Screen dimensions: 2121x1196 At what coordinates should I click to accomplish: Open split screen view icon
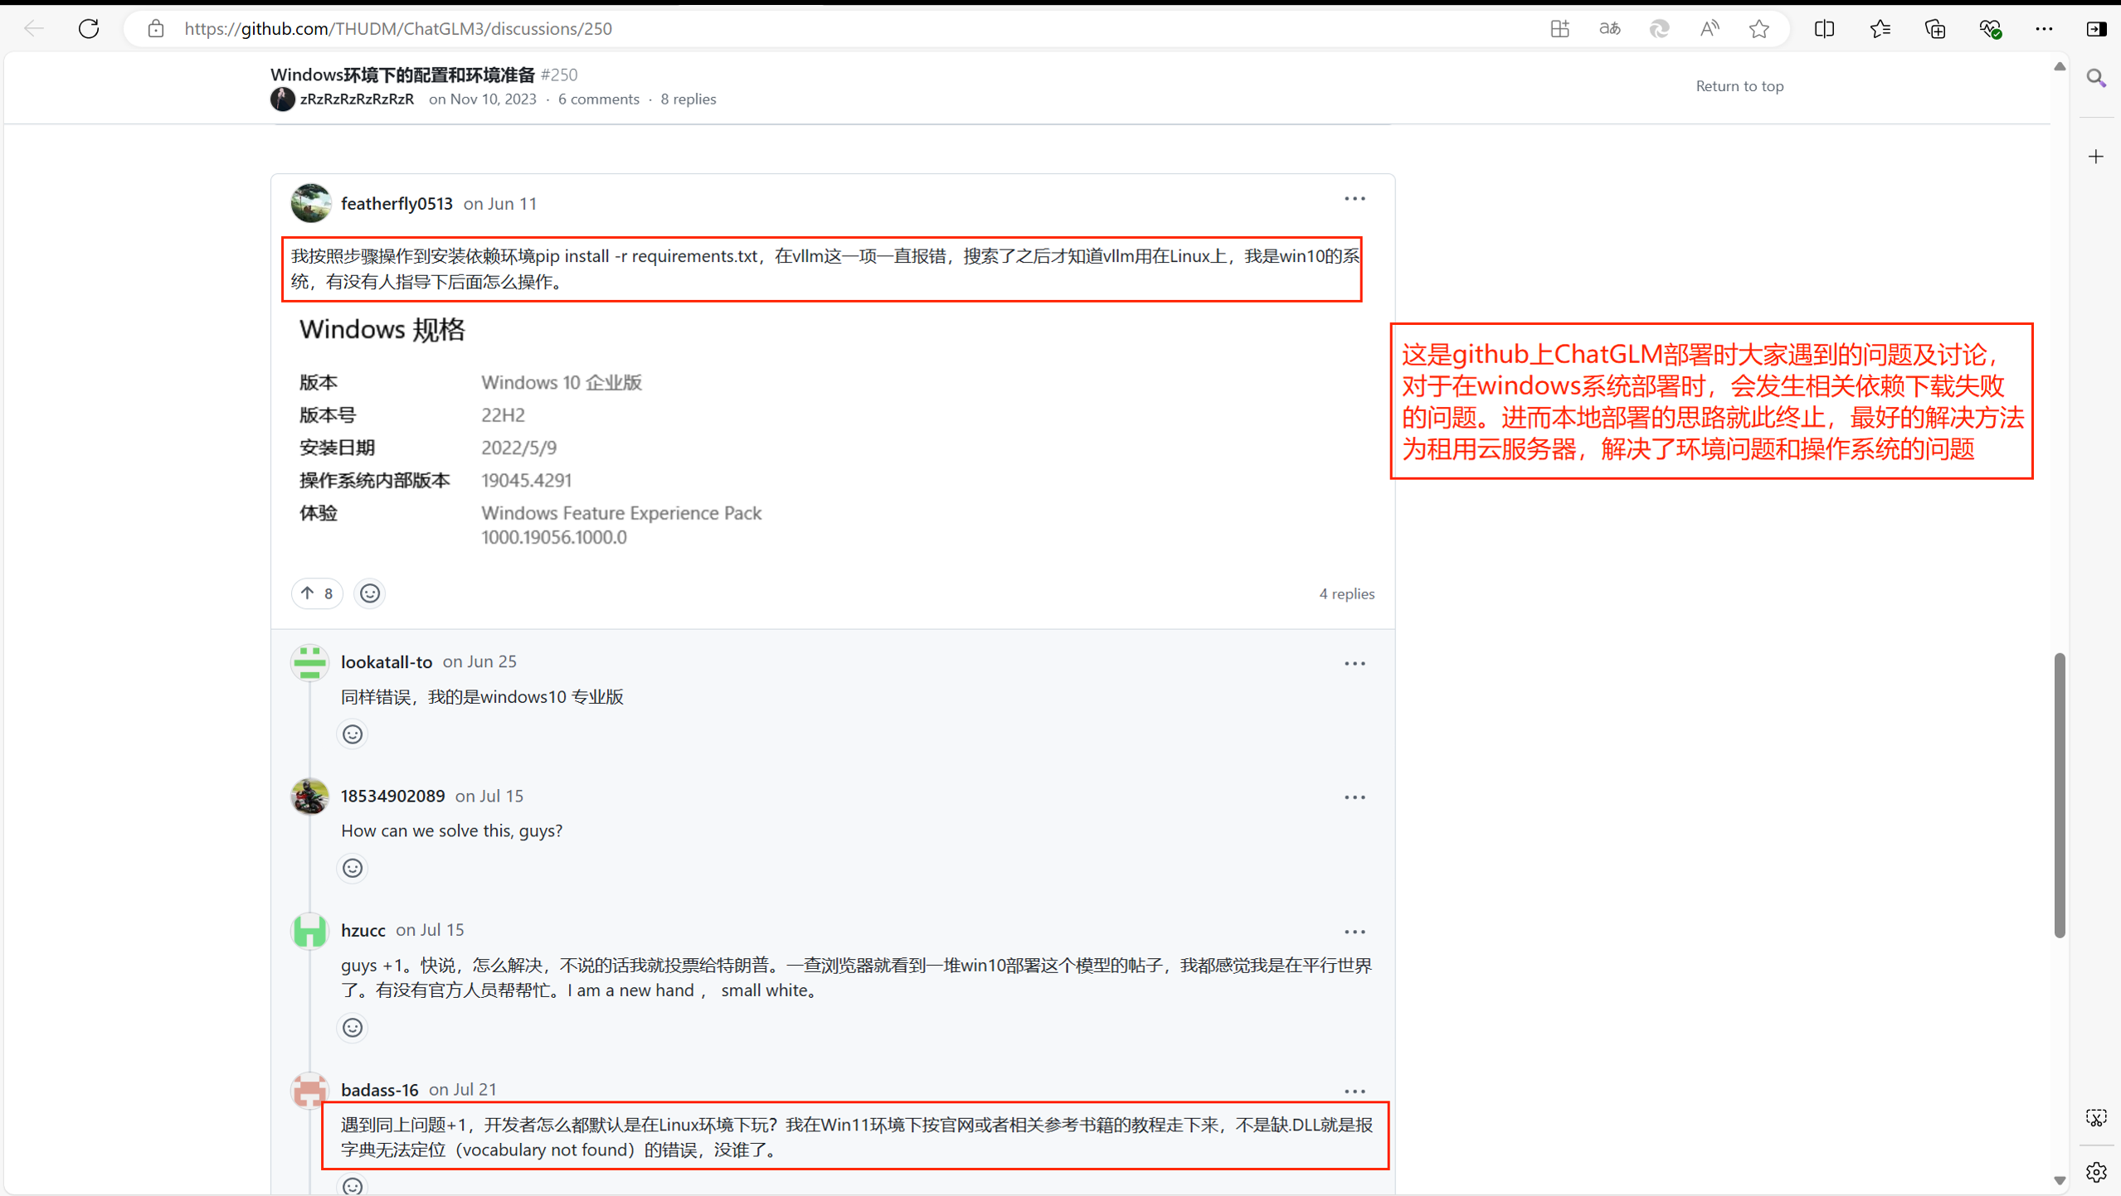(x=1824, y=29)
